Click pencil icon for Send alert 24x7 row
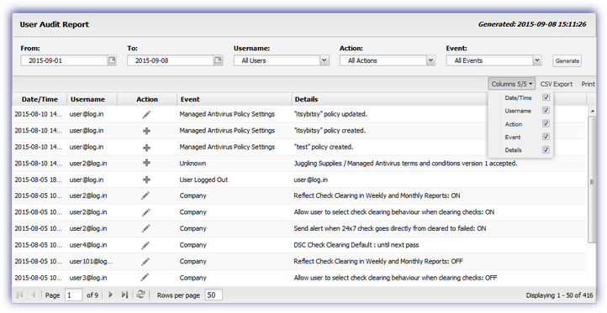Image resolution: width=607 pixels, height=313 pixels. click(x=145, y=229)
